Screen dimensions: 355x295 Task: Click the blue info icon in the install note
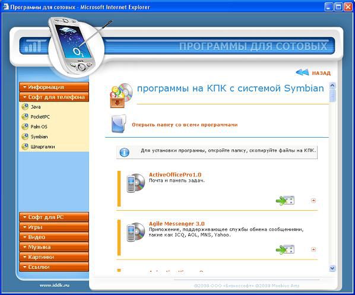click(124, 153)
